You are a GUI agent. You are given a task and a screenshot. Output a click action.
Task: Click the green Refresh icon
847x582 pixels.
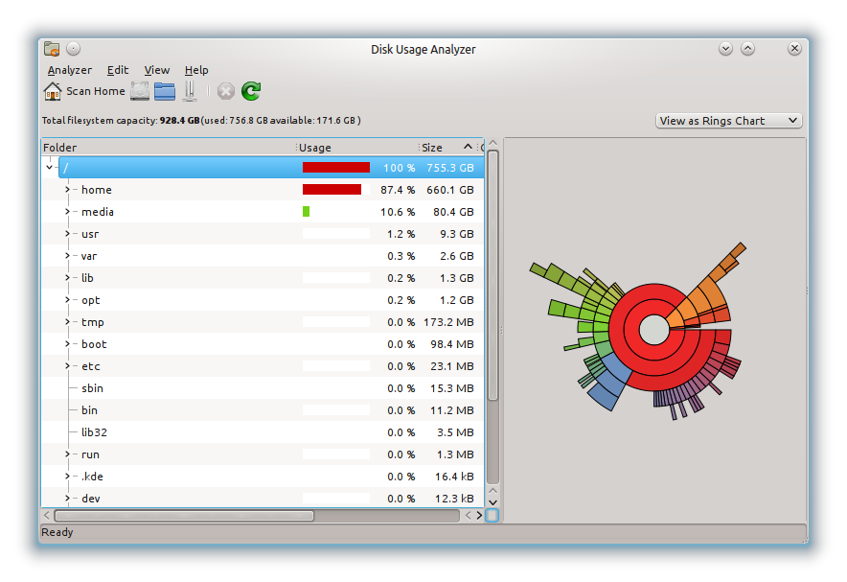251,91
